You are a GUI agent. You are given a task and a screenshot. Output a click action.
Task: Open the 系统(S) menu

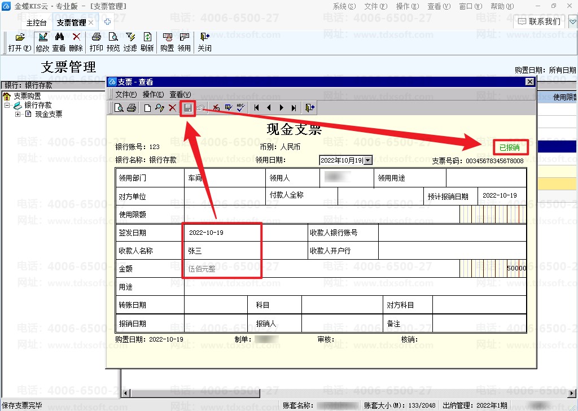(344, 6)
